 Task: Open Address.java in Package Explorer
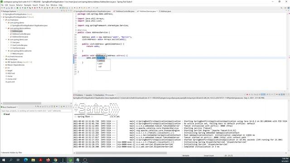17,31
